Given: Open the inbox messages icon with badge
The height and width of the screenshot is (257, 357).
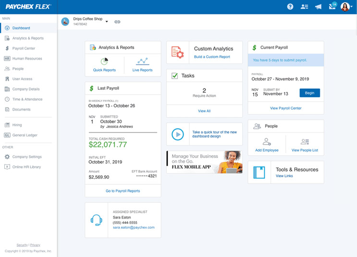Looking at the screenshot, I should [x=332, y=6].
